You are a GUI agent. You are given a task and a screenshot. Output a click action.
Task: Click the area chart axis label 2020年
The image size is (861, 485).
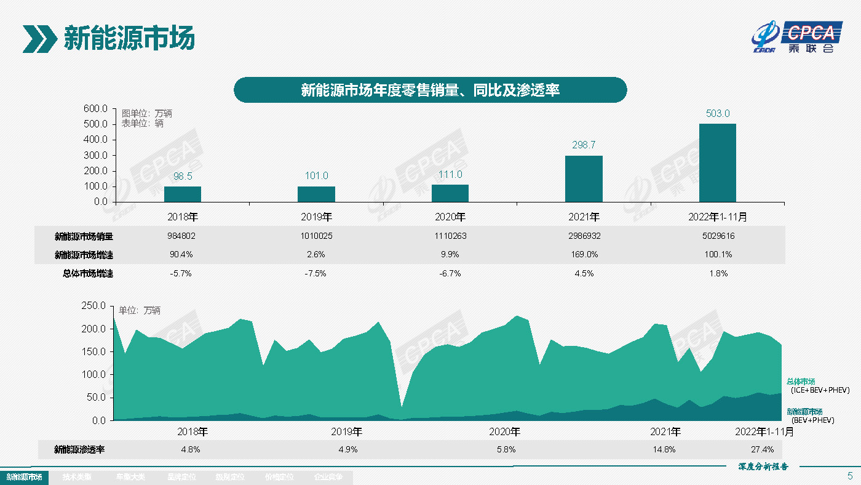click(506, 431)
